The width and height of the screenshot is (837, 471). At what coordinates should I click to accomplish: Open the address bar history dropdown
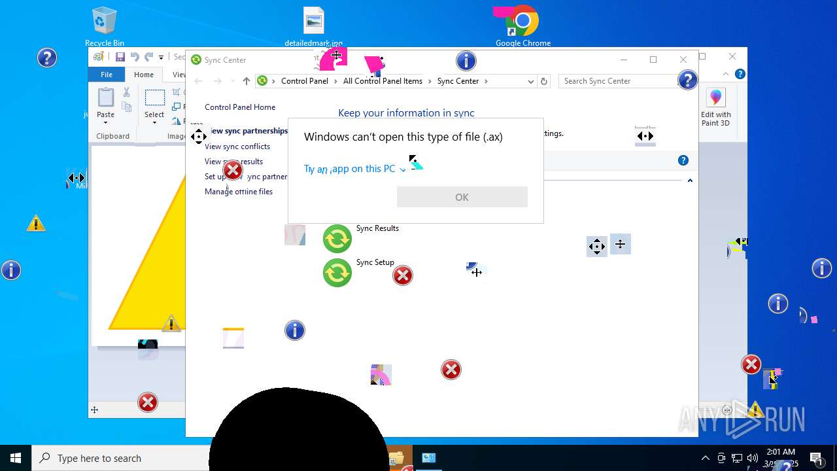pos(530,81)
